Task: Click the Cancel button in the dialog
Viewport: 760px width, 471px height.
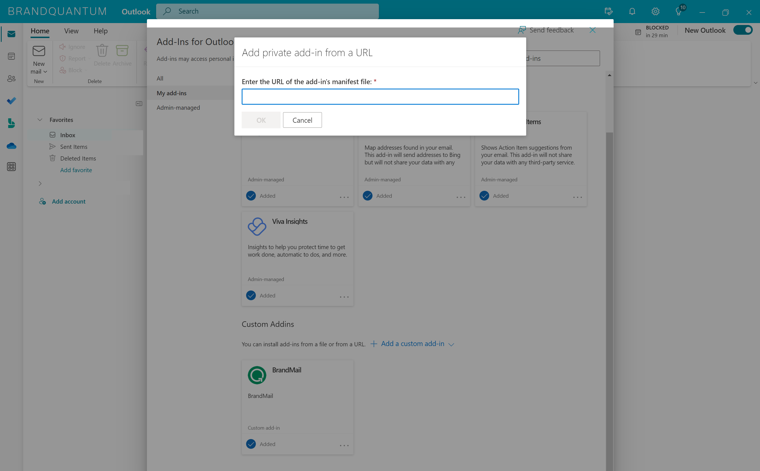Action: tap(302, 120)
